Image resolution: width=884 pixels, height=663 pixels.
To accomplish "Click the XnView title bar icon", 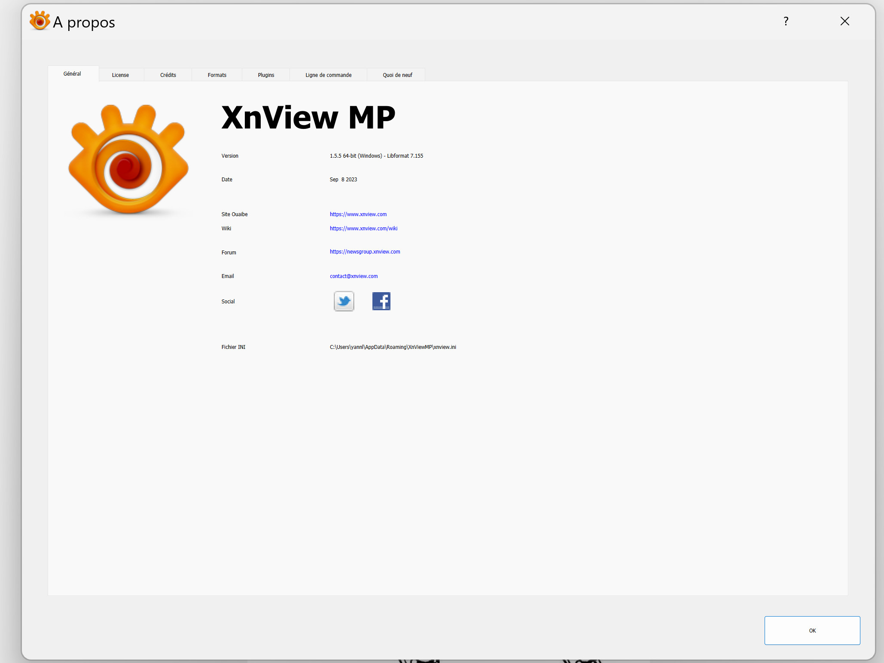I will (x=40, y=21).
